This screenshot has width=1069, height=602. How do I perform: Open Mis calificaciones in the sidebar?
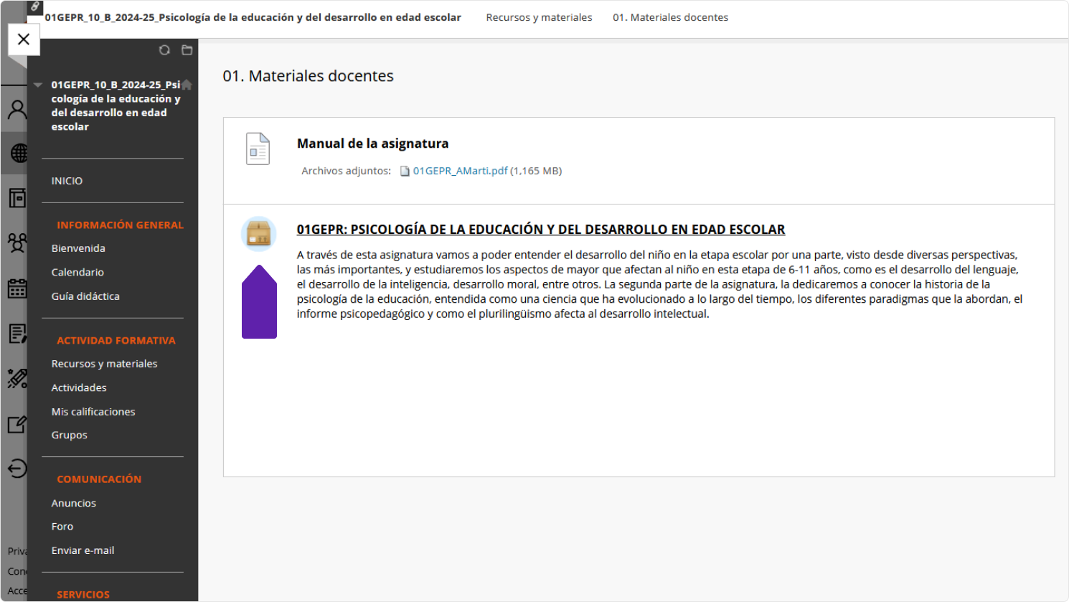pos(93,412)
